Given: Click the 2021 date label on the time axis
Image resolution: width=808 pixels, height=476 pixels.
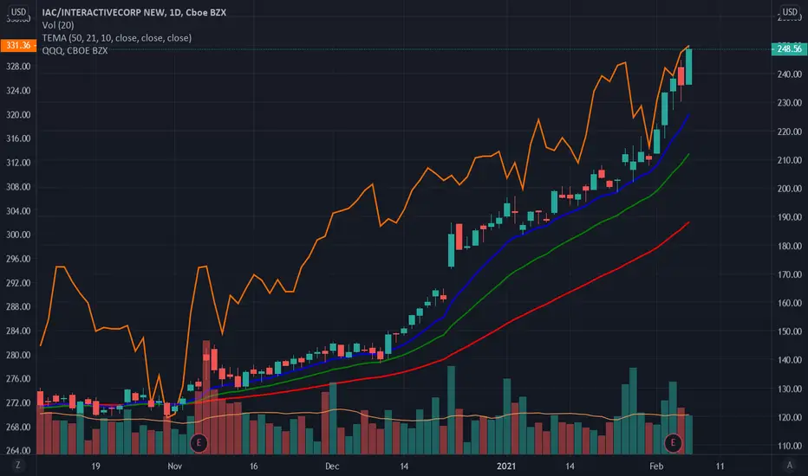Looking at the screenshot, I should point(506,466).
